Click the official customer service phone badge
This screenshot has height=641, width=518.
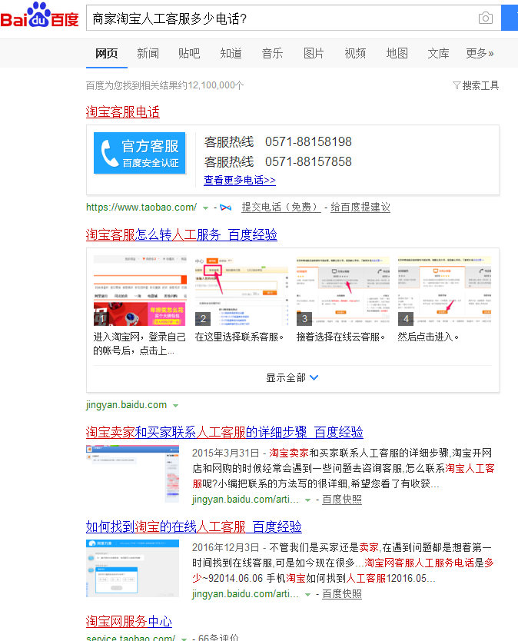tap(139, 153)
